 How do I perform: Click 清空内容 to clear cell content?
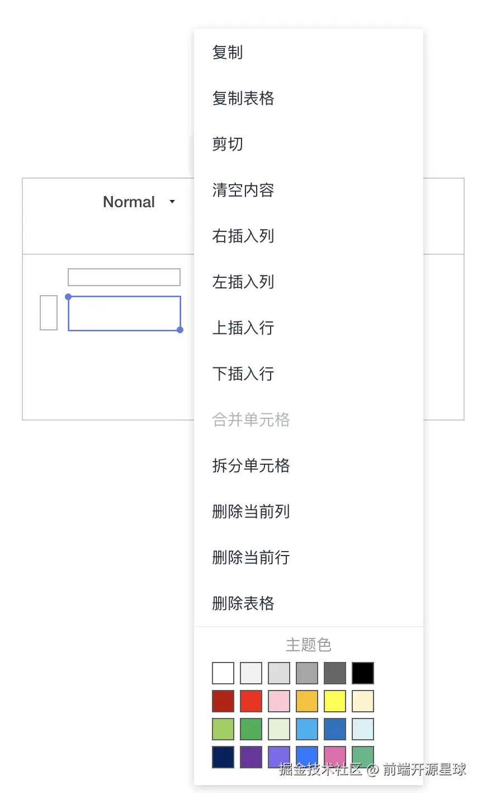(x=243, y=190)
